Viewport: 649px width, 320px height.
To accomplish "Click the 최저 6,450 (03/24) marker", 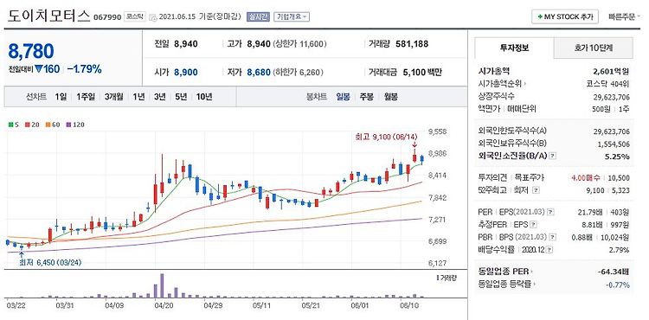I will pyautogui.click(x=50, y=263).
